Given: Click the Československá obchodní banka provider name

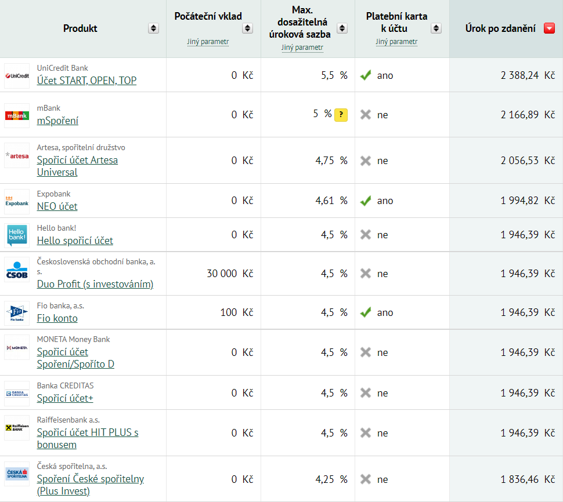Looking at the screenshot, I should coord(96,267).
